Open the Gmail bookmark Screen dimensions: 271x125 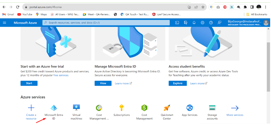8,14
